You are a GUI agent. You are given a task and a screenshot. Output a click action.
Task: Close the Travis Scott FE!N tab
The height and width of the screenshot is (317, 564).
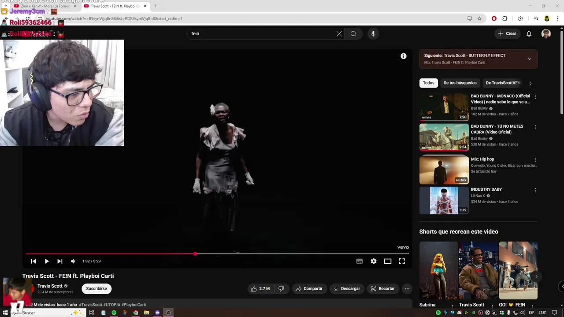click(145, 6)
